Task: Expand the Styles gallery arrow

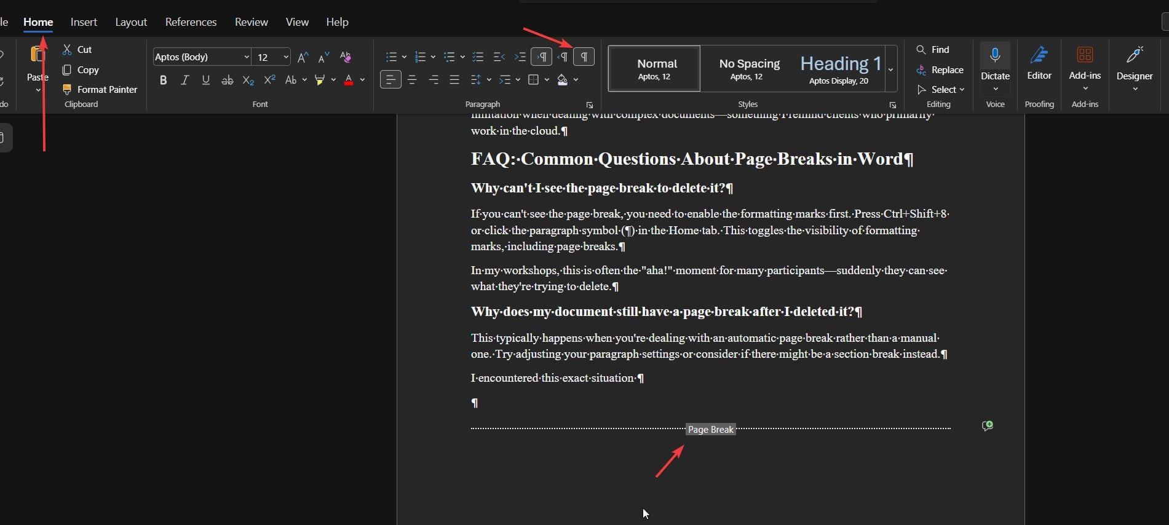Action: point(890,69)
